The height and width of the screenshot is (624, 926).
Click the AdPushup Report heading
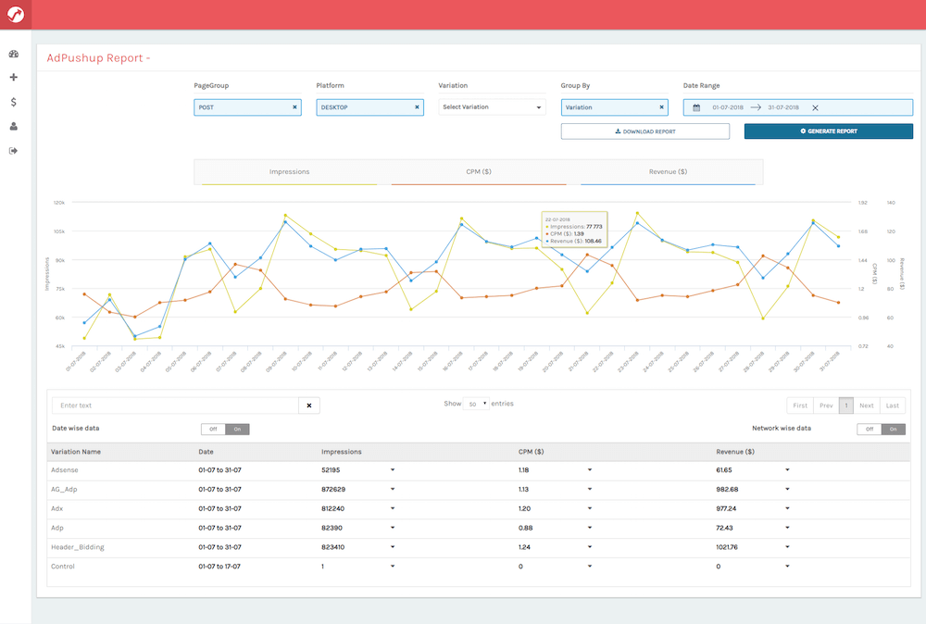[x=98, y=57]
